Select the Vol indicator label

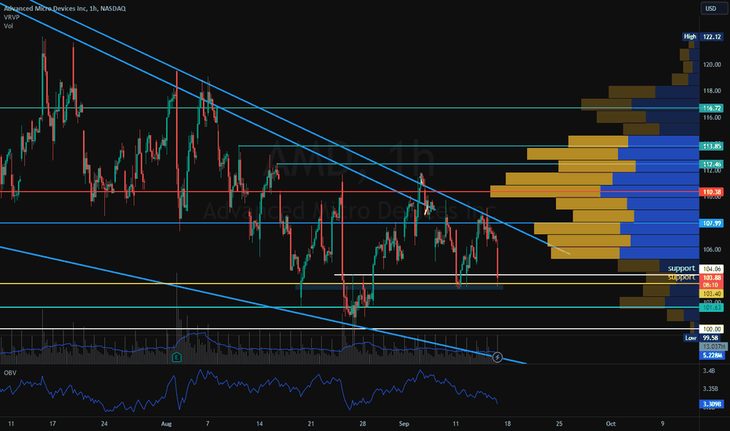coord(9,26)
